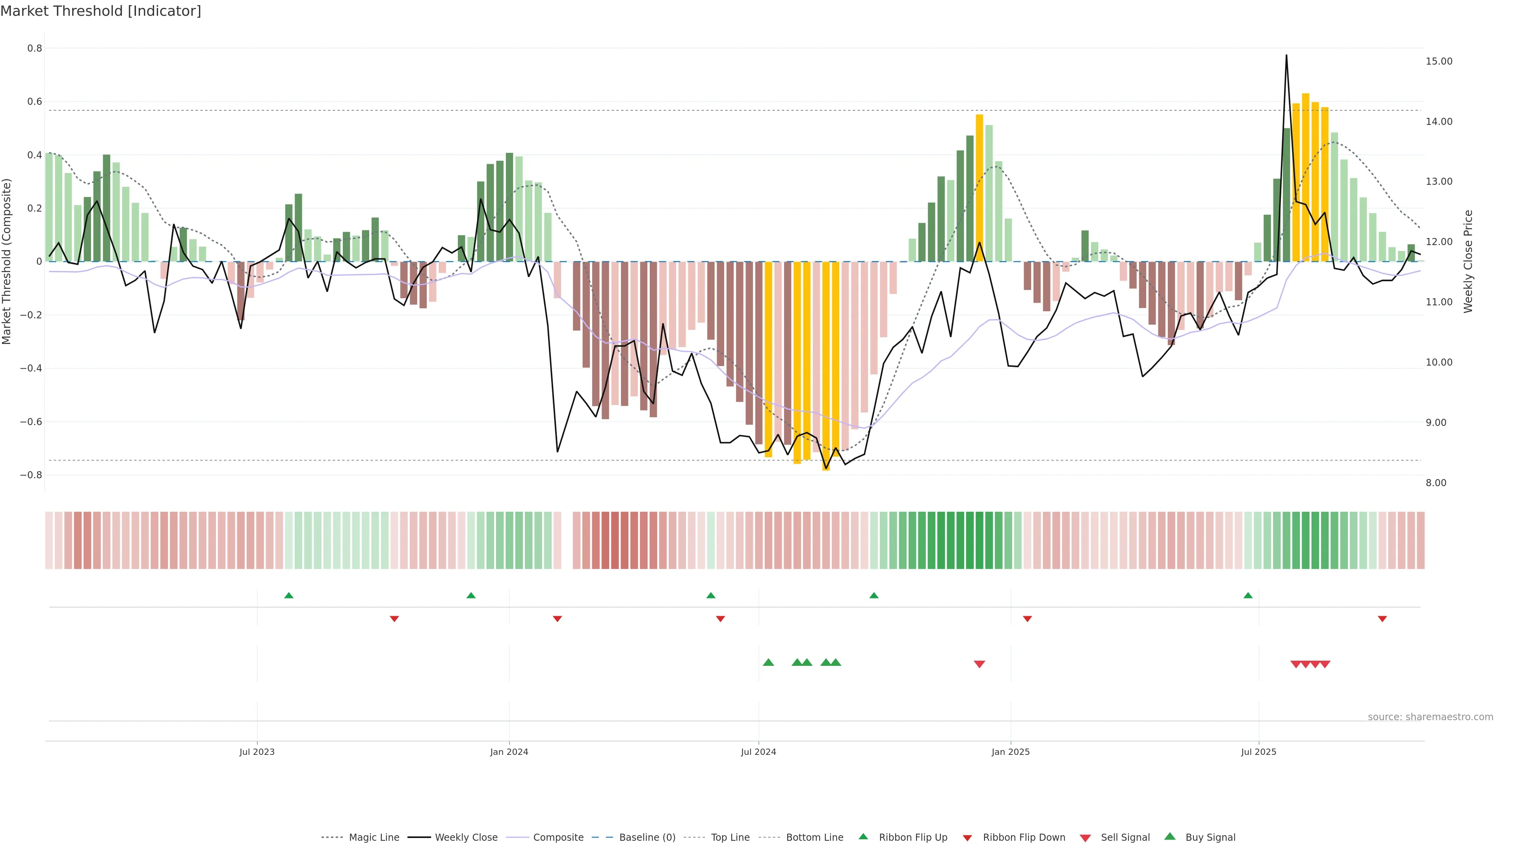This screenshot has width=1513, height=851.
Task: Click the Jan 2024 x-axis label
Action: [x=509, y=752]
